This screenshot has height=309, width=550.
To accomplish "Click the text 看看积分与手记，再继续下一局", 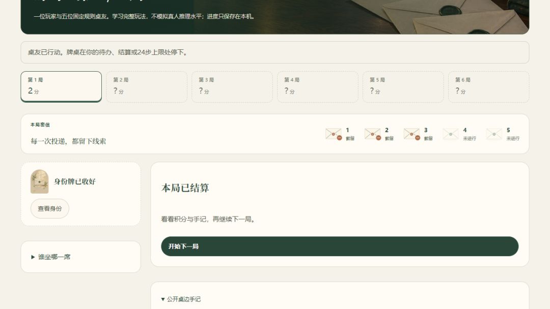I will click(x=208, y=219).
